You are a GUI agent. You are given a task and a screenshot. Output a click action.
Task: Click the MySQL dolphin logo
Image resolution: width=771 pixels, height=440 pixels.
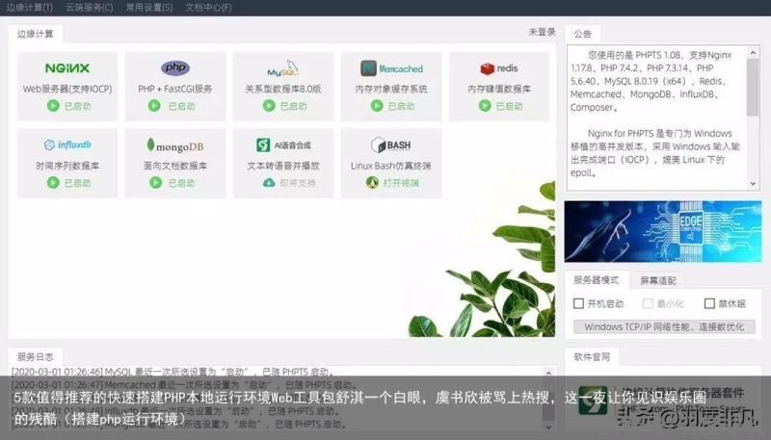click(283, 68)
